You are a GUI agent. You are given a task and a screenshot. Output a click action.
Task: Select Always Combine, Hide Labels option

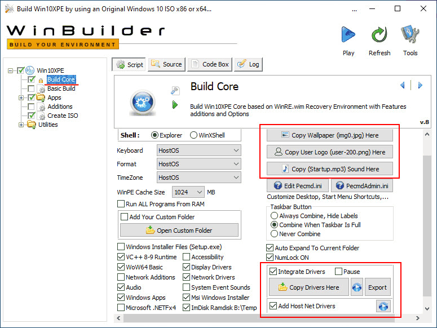pos(274,215)
